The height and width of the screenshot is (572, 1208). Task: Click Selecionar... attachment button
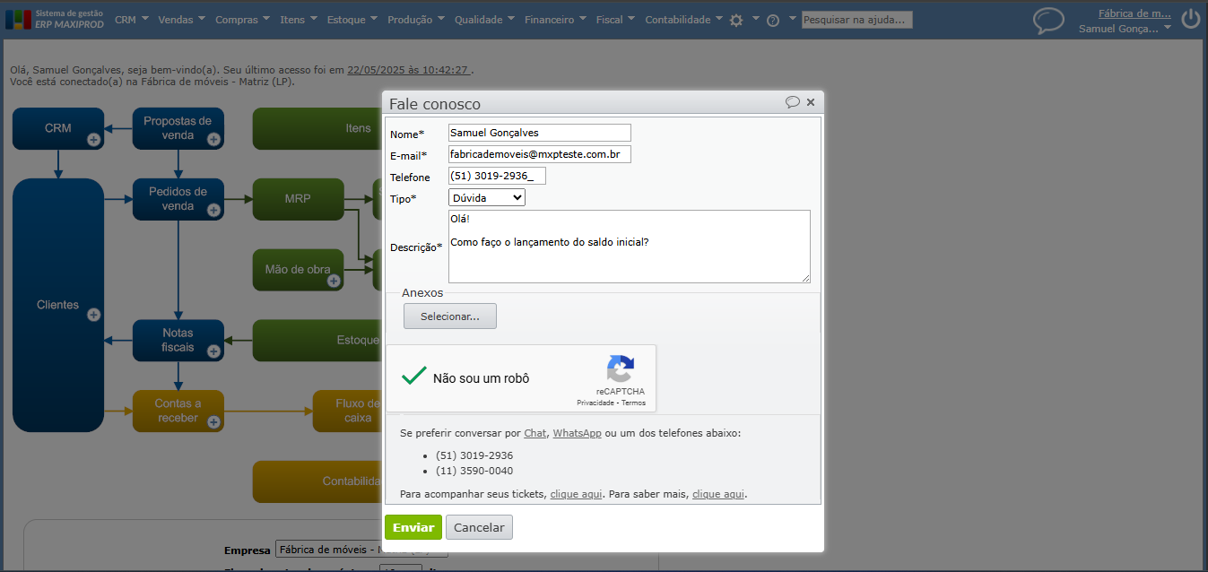[450, 316]
